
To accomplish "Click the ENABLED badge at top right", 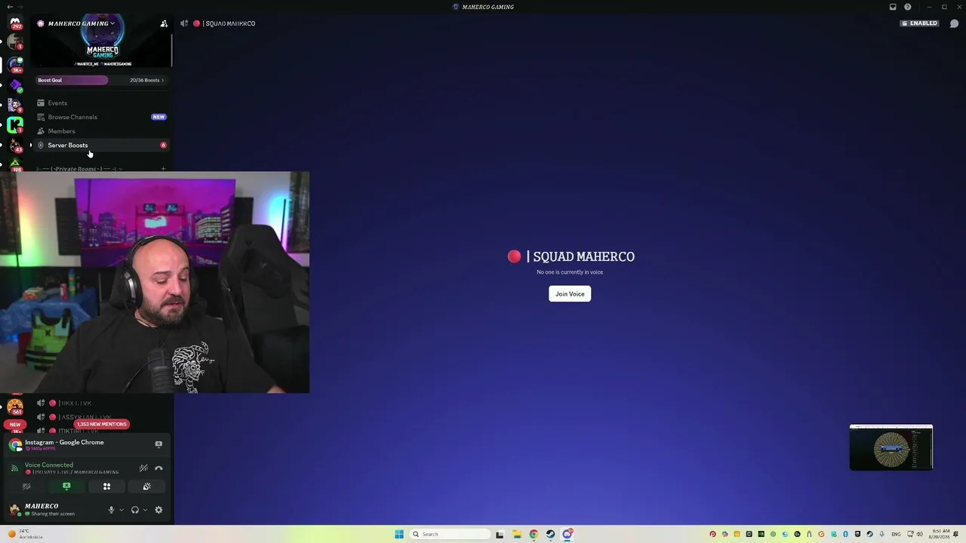I will pyautogui.click(x=919, y=23).
